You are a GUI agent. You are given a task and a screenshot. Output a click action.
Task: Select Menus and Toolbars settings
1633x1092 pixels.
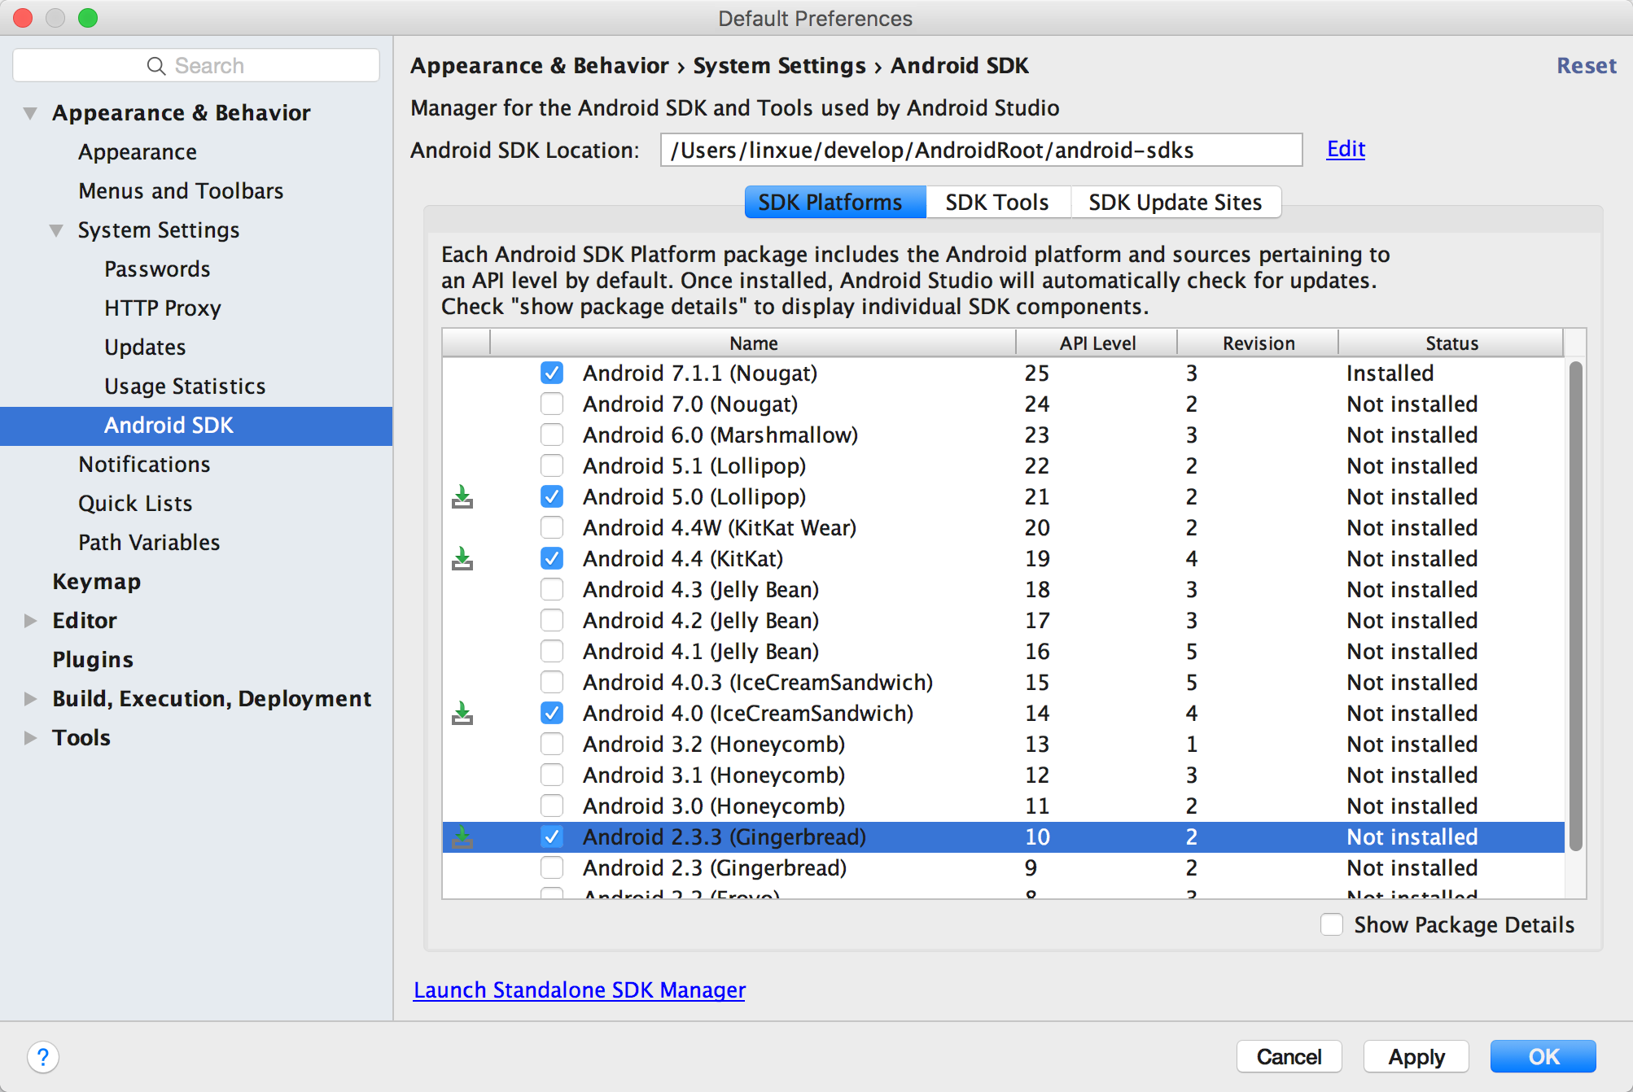point(181,191)
